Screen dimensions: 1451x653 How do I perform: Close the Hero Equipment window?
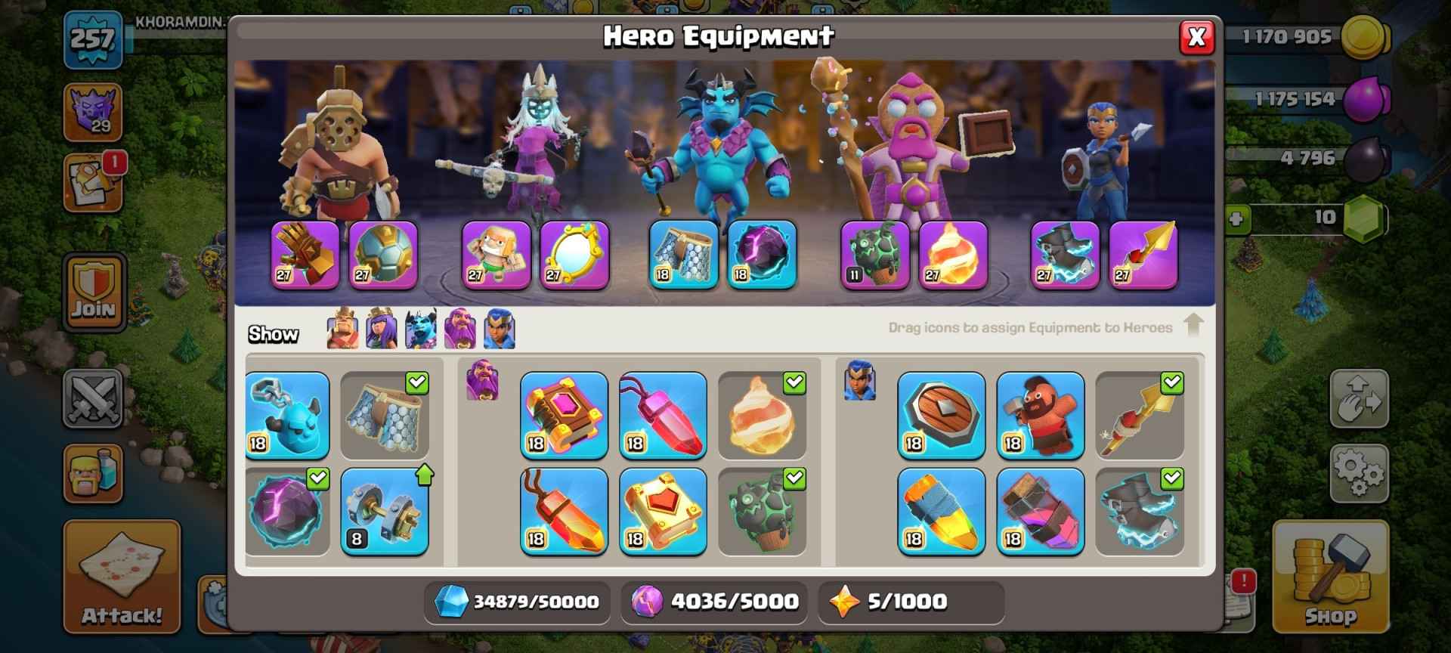[x=1197, y=37]
